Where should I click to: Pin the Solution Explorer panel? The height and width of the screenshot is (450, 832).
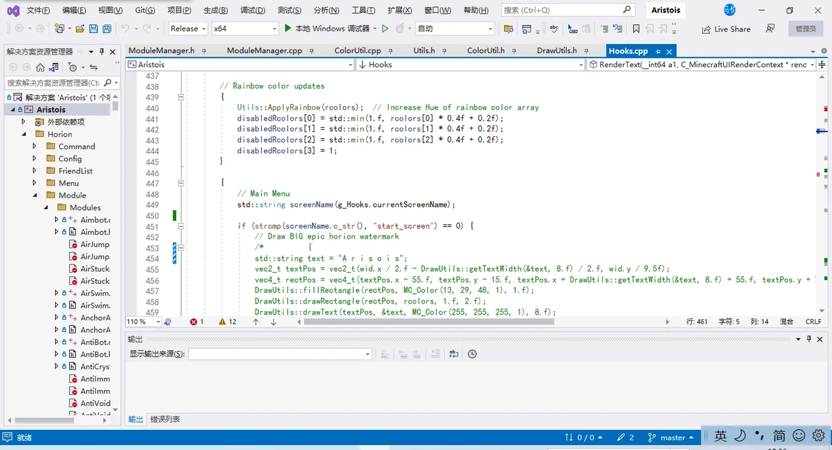pos(102,52)
